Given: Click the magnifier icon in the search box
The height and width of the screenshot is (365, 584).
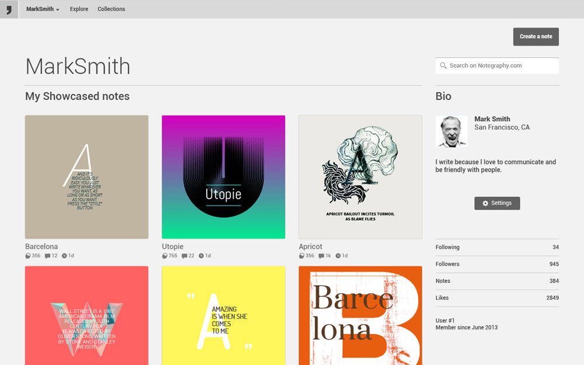Looking at the screenshot, I should click(443, 66).
